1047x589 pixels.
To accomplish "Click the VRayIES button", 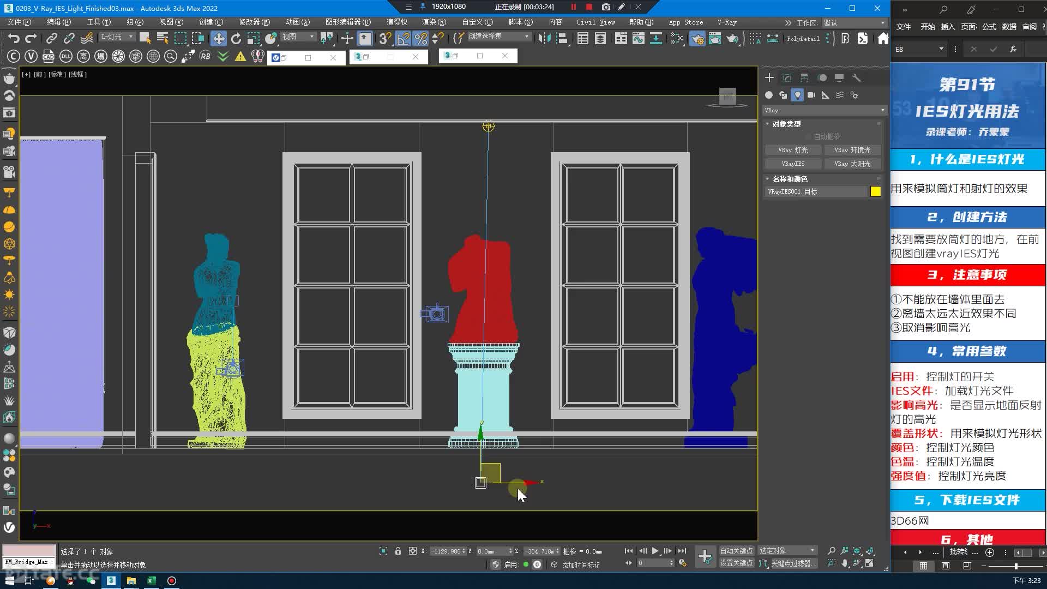I will [793, 164].
